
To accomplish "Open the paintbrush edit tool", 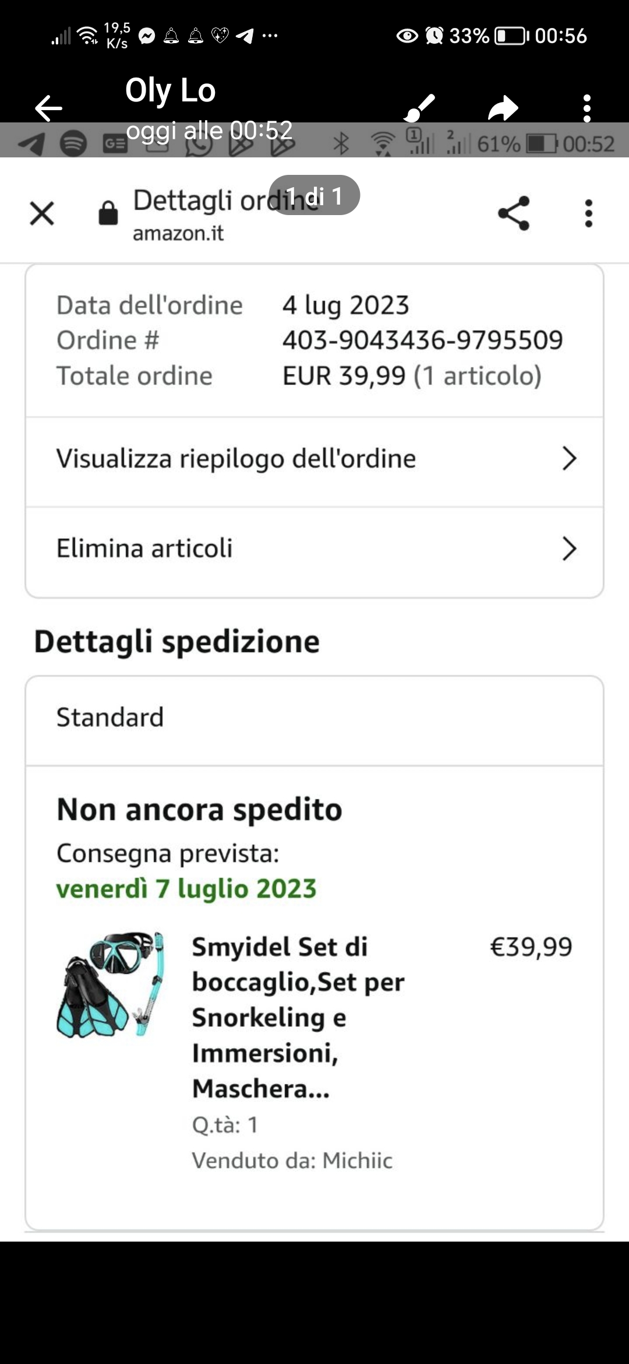I will point(419,107).
